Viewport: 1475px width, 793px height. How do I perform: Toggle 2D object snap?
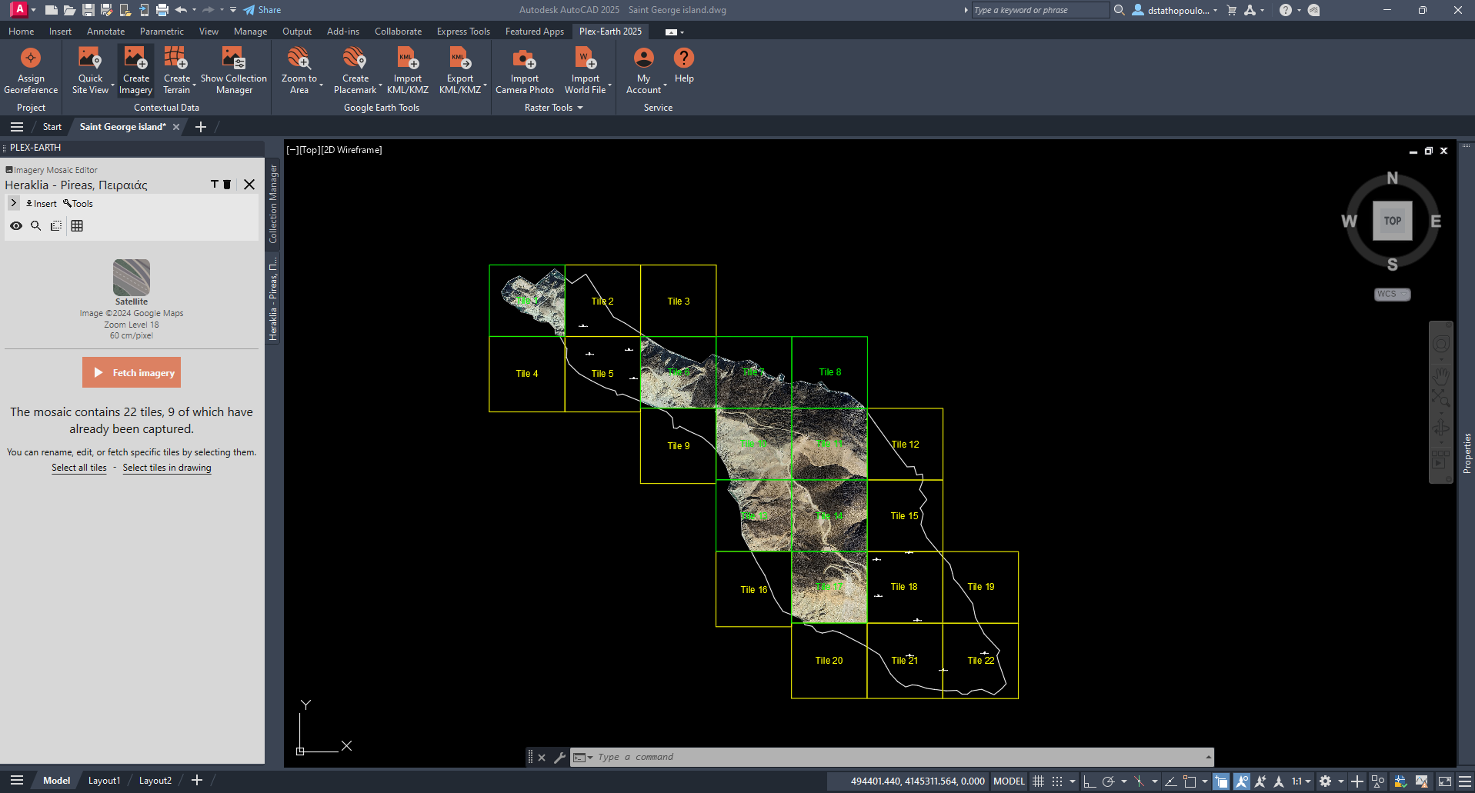[1190, 781]
